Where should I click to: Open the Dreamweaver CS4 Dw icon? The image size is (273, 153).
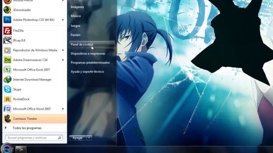[7, 60]
